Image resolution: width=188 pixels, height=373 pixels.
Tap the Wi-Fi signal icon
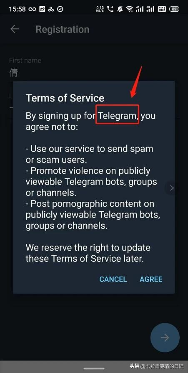tap(129, 9)
